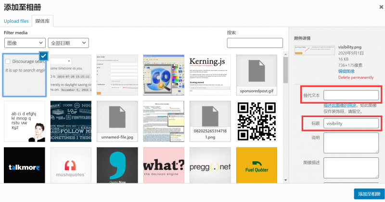This screenshot has width=385, height=202.
Task: Select the what? decision engine thumbnail
Action: coord(164,165)
